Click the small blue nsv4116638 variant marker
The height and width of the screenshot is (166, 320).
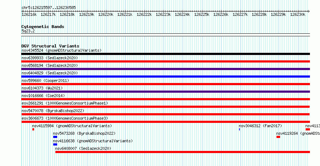55,144
